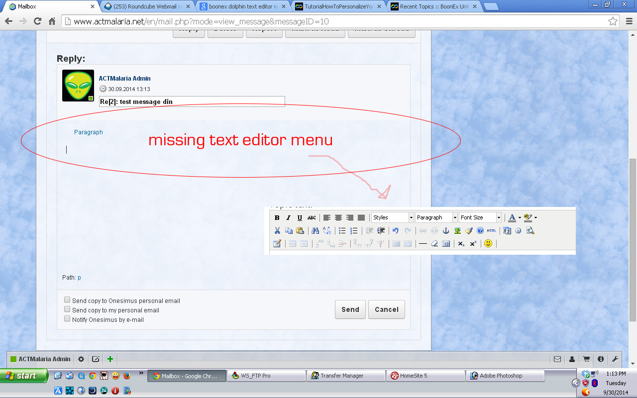Screen dimensions: 637x398
Task: Click the scissors cut icon
Action: [x=277, y=231]
